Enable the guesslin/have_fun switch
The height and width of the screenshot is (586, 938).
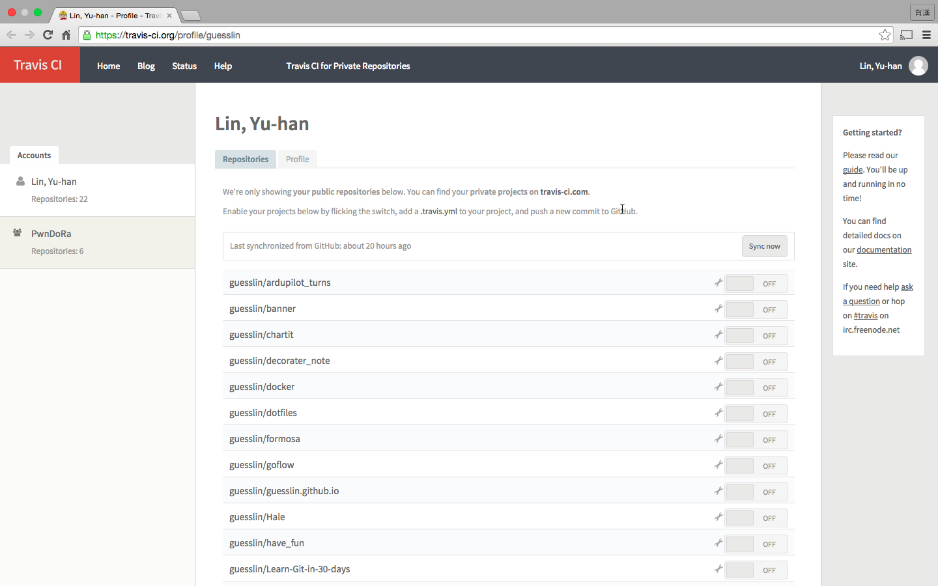point(756,544)
